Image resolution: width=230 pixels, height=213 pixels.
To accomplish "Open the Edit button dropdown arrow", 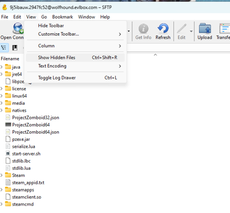I will (x=191, y=31).
